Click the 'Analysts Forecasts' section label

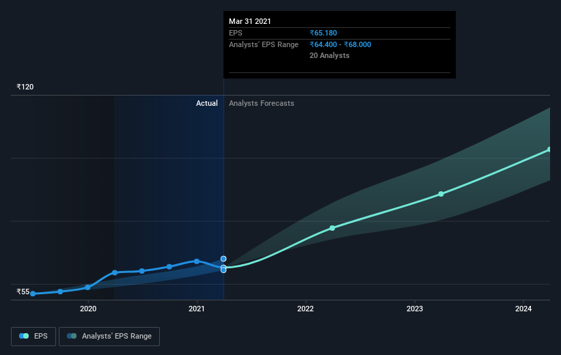click(x=262, y=103)
